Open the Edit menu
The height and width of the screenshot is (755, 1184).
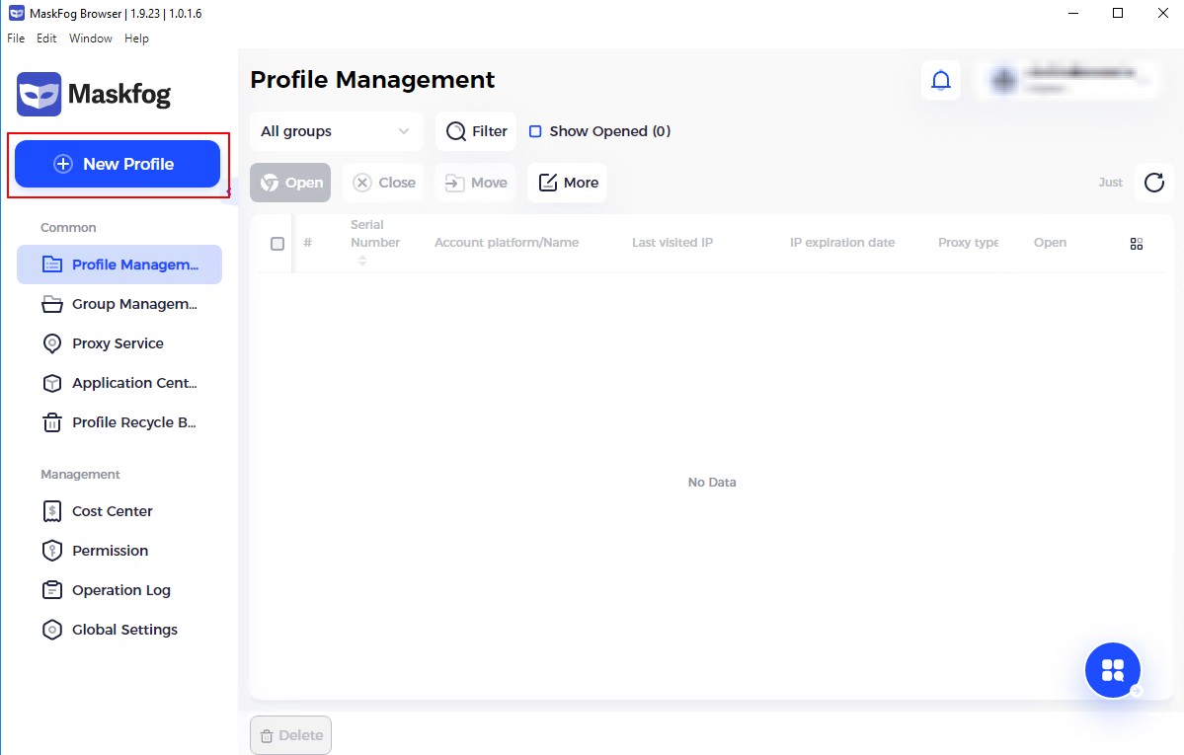(46, 38)
